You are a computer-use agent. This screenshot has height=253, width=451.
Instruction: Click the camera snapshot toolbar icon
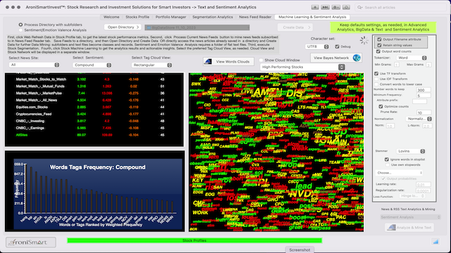[346, 7]
